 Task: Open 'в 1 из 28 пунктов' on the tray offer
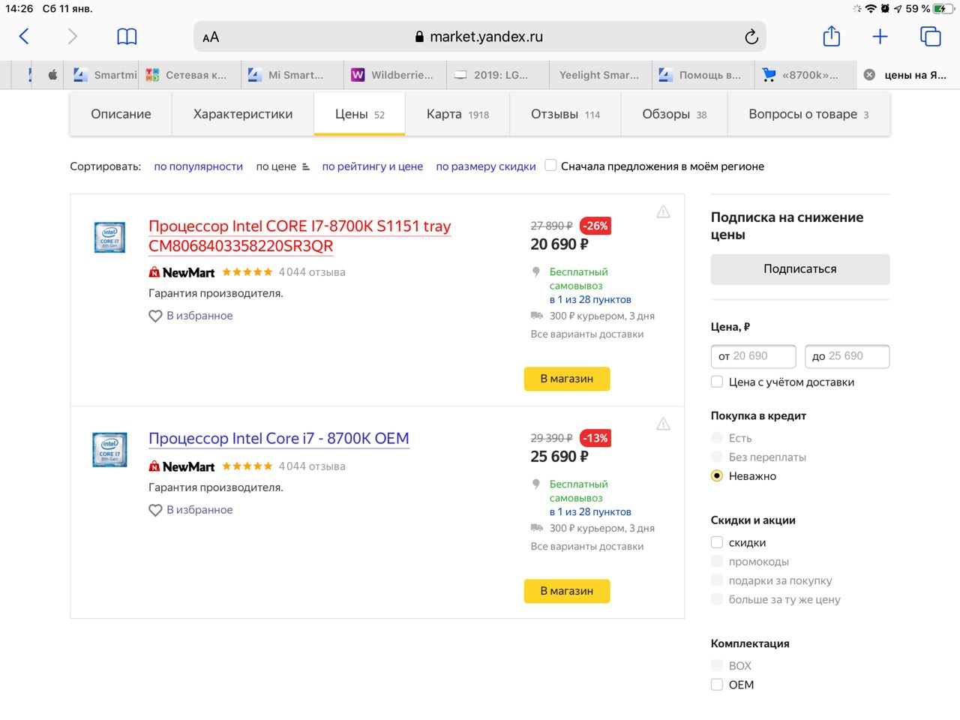click(x=590, y=299)
